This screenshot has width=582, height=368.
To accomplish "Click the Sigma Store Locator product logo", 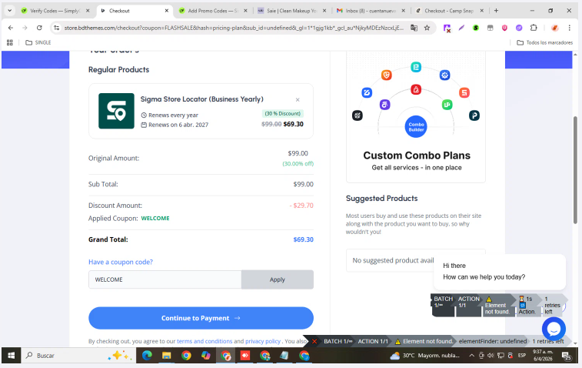I will pyautogui.click(x=116, y=111).
